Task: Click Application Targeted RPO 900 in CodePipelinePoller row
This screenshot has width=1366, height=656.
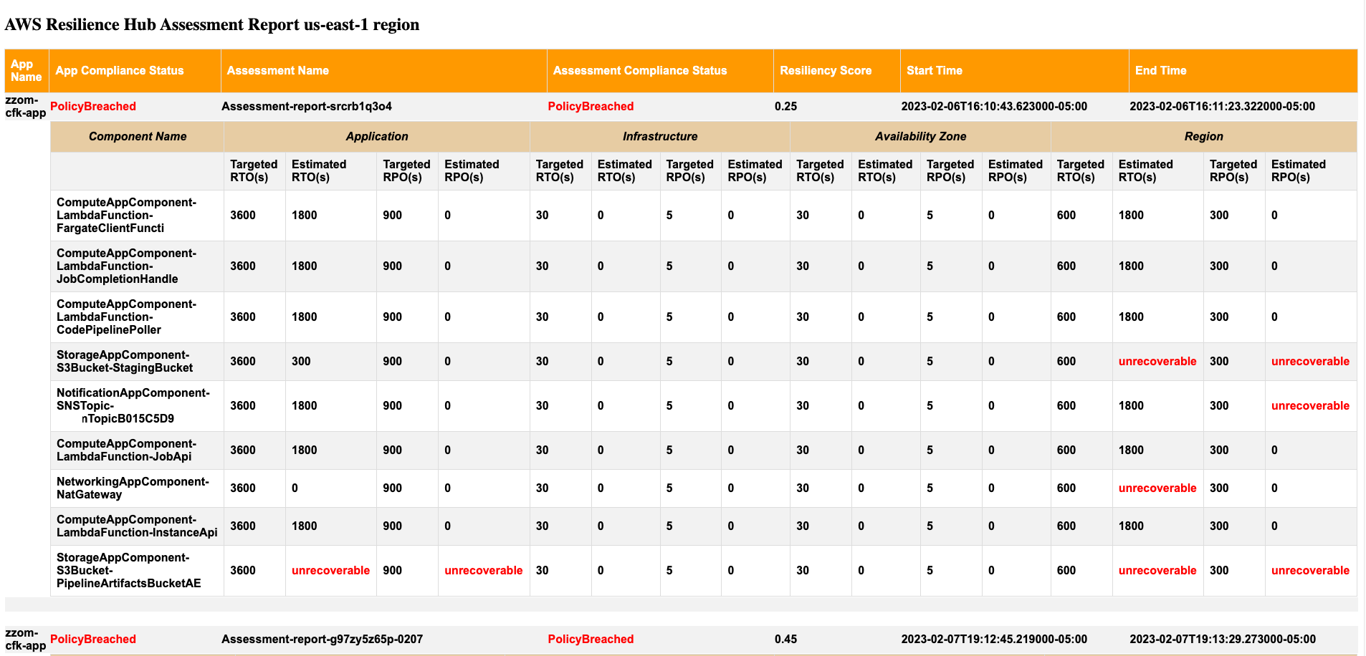Action: 393,317
